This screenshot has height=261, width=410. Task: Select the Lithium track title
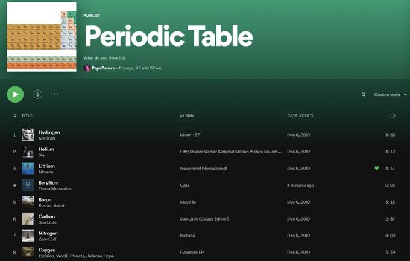tap(46, 166)
